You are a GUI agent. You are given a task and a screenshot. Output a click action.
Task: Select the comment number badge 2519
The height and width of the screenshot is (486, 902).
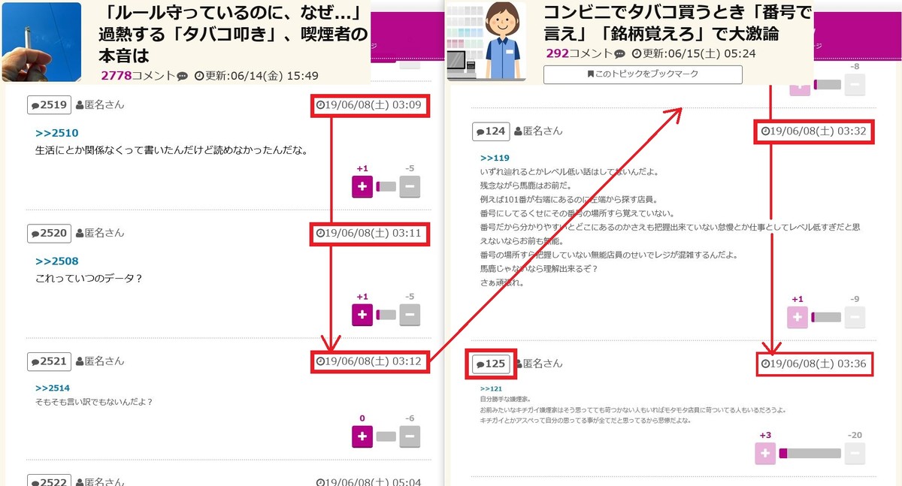pyautogui.click(x=49, y=105)
